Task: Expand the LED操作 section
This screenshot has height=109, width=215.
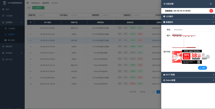Action: (x=213, y=17)
